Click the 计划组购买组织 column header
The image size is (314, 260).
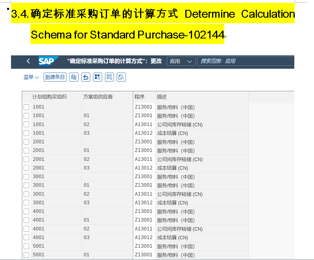click(50, 97)
